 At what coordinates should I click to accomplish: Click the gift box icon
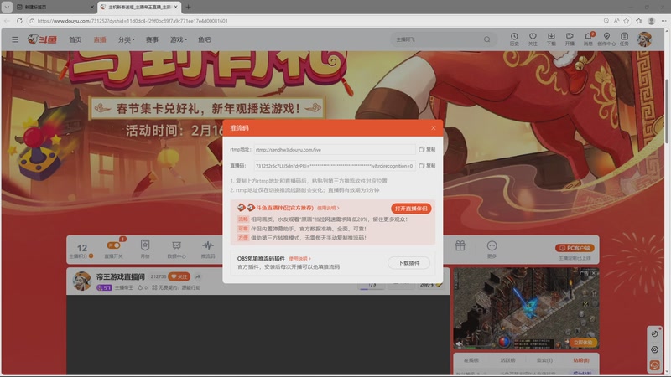(x=460, y=245)
